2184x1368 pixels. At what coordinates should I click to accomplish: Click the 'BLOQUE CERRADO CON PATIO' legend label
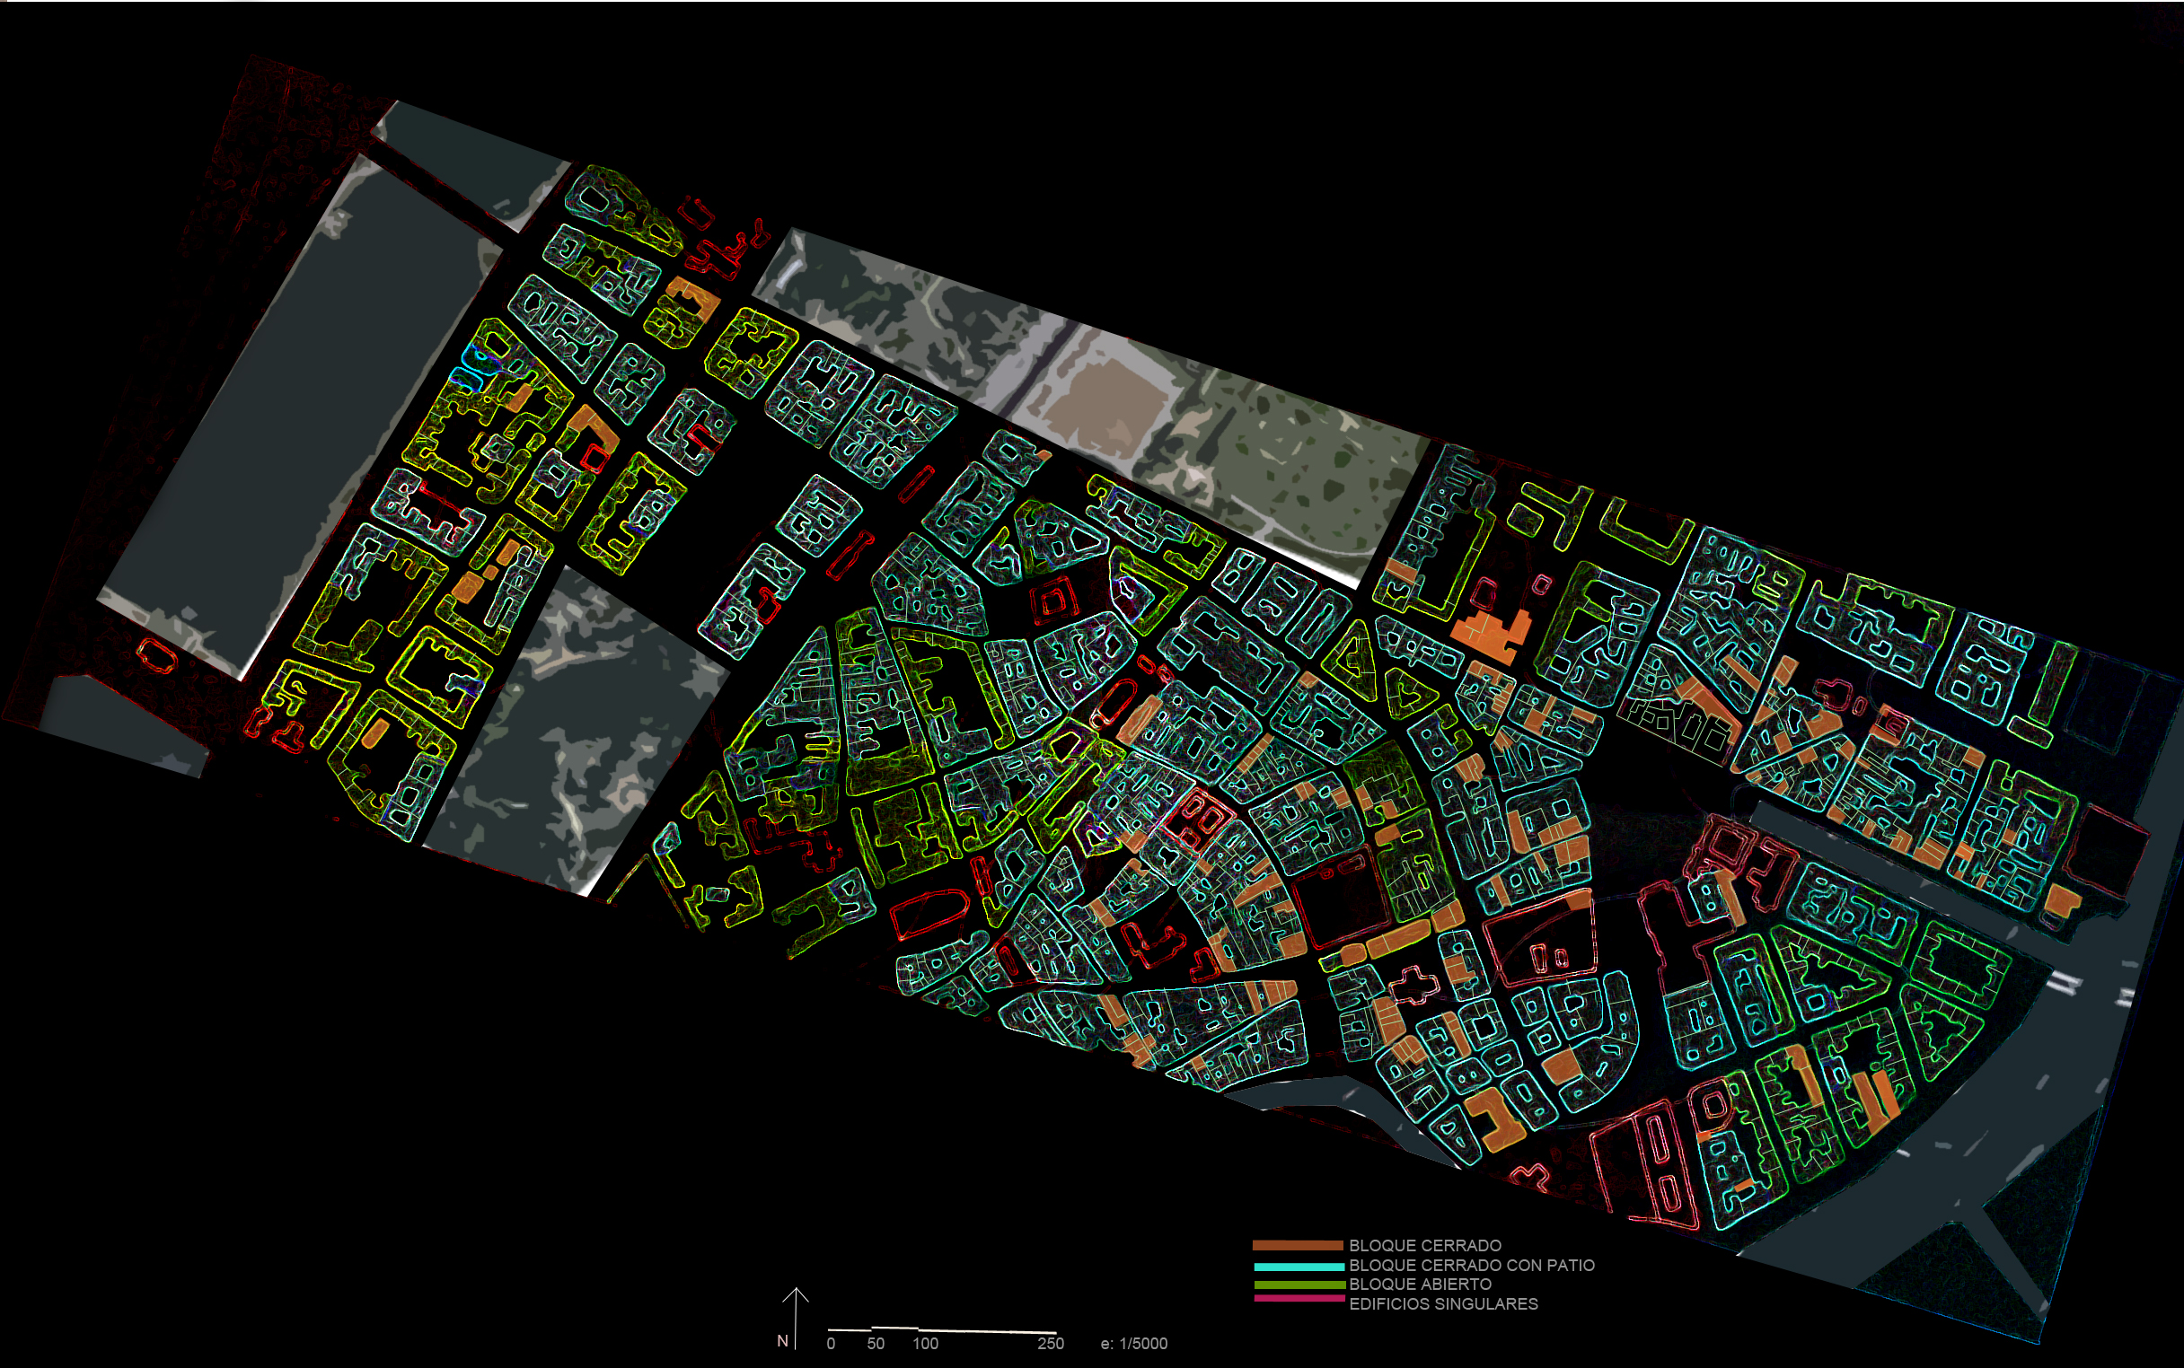pos(1472,1266)
